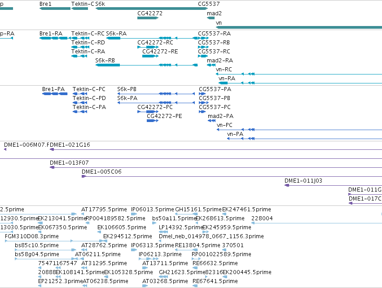The width and height of the screenshot is (382, 288).
Task: Select the CG42272-RE transcript label
Action: pyautogui.click(x=160, y=52)
